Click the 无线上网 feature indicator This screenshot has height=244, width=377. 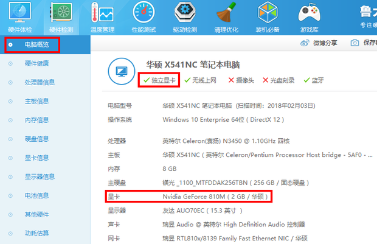click(200, 80)
